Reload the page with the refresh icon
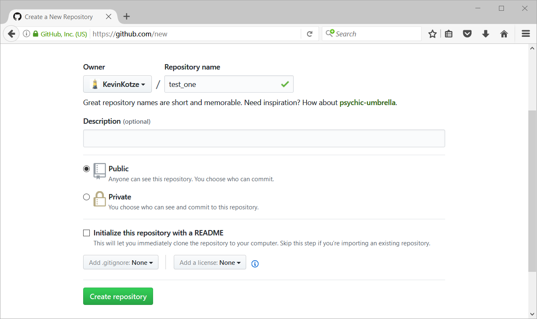Image resolution: width=537 pixels, height=319 pixels. [309, 34]
